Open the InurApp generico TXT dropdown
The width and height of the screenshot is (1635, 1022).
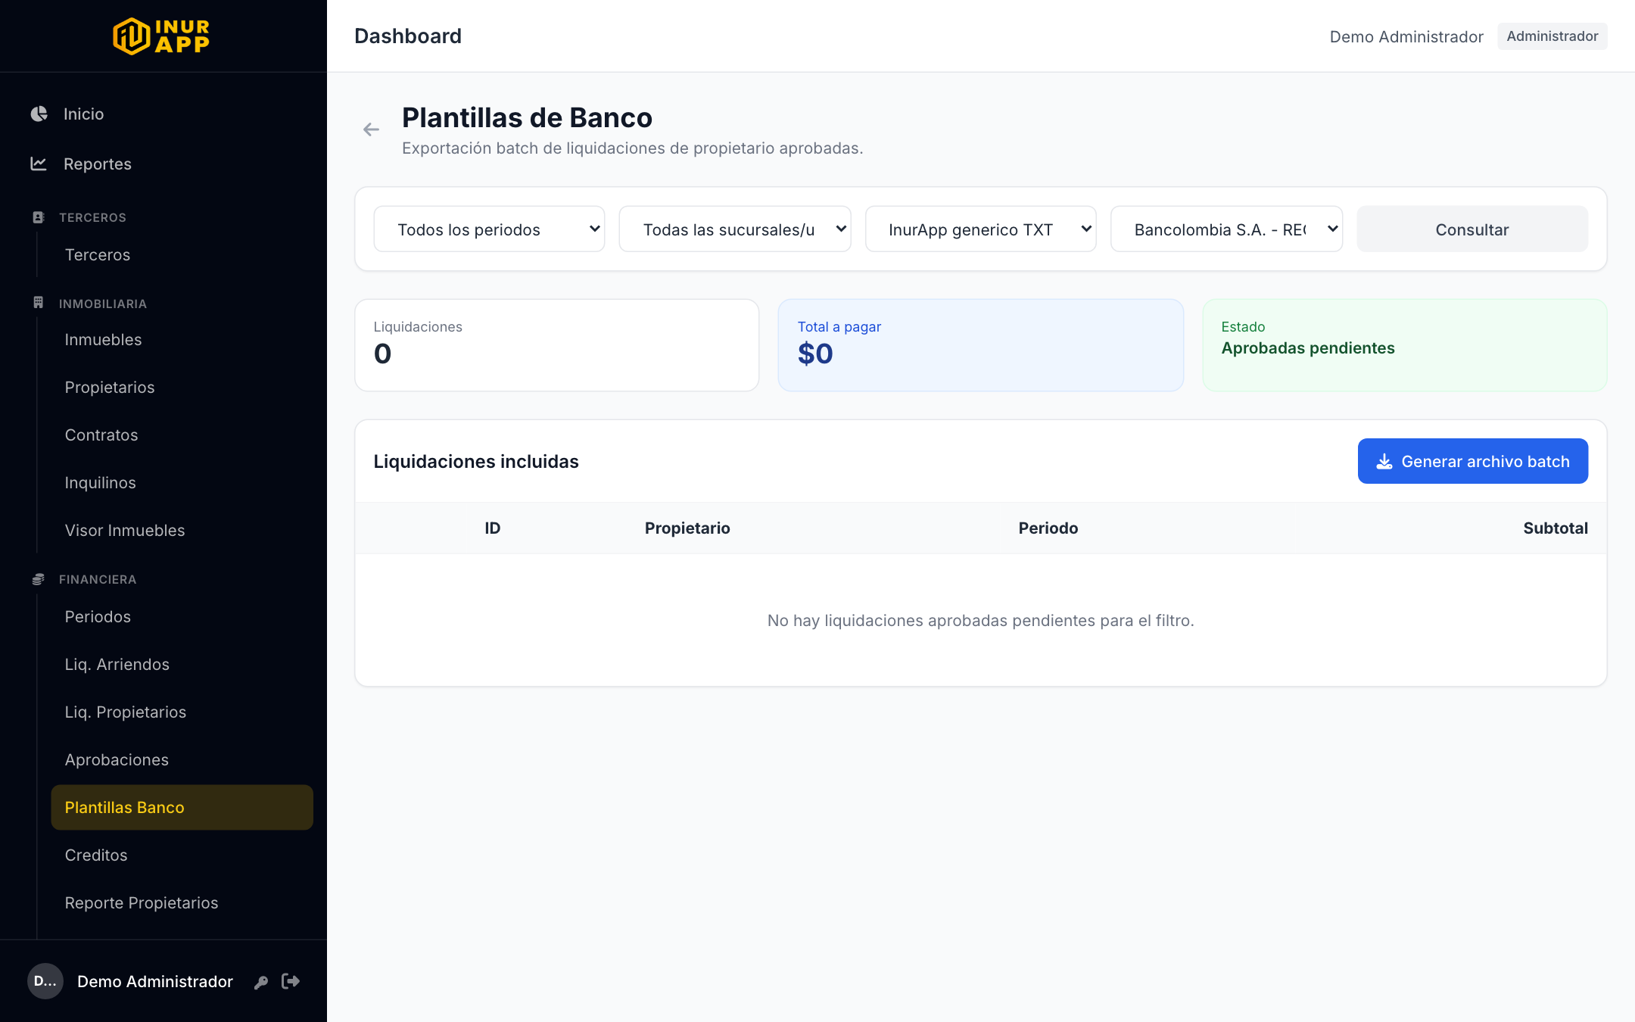981,229
